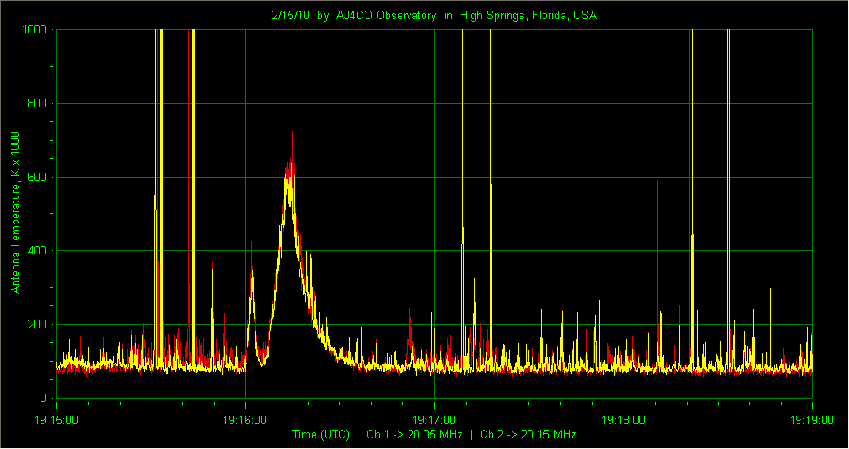Image resolution: width=849 pixels, height=449 pixels.
Task: Click the 400 value on the Y axis
Action: [38, 250]
